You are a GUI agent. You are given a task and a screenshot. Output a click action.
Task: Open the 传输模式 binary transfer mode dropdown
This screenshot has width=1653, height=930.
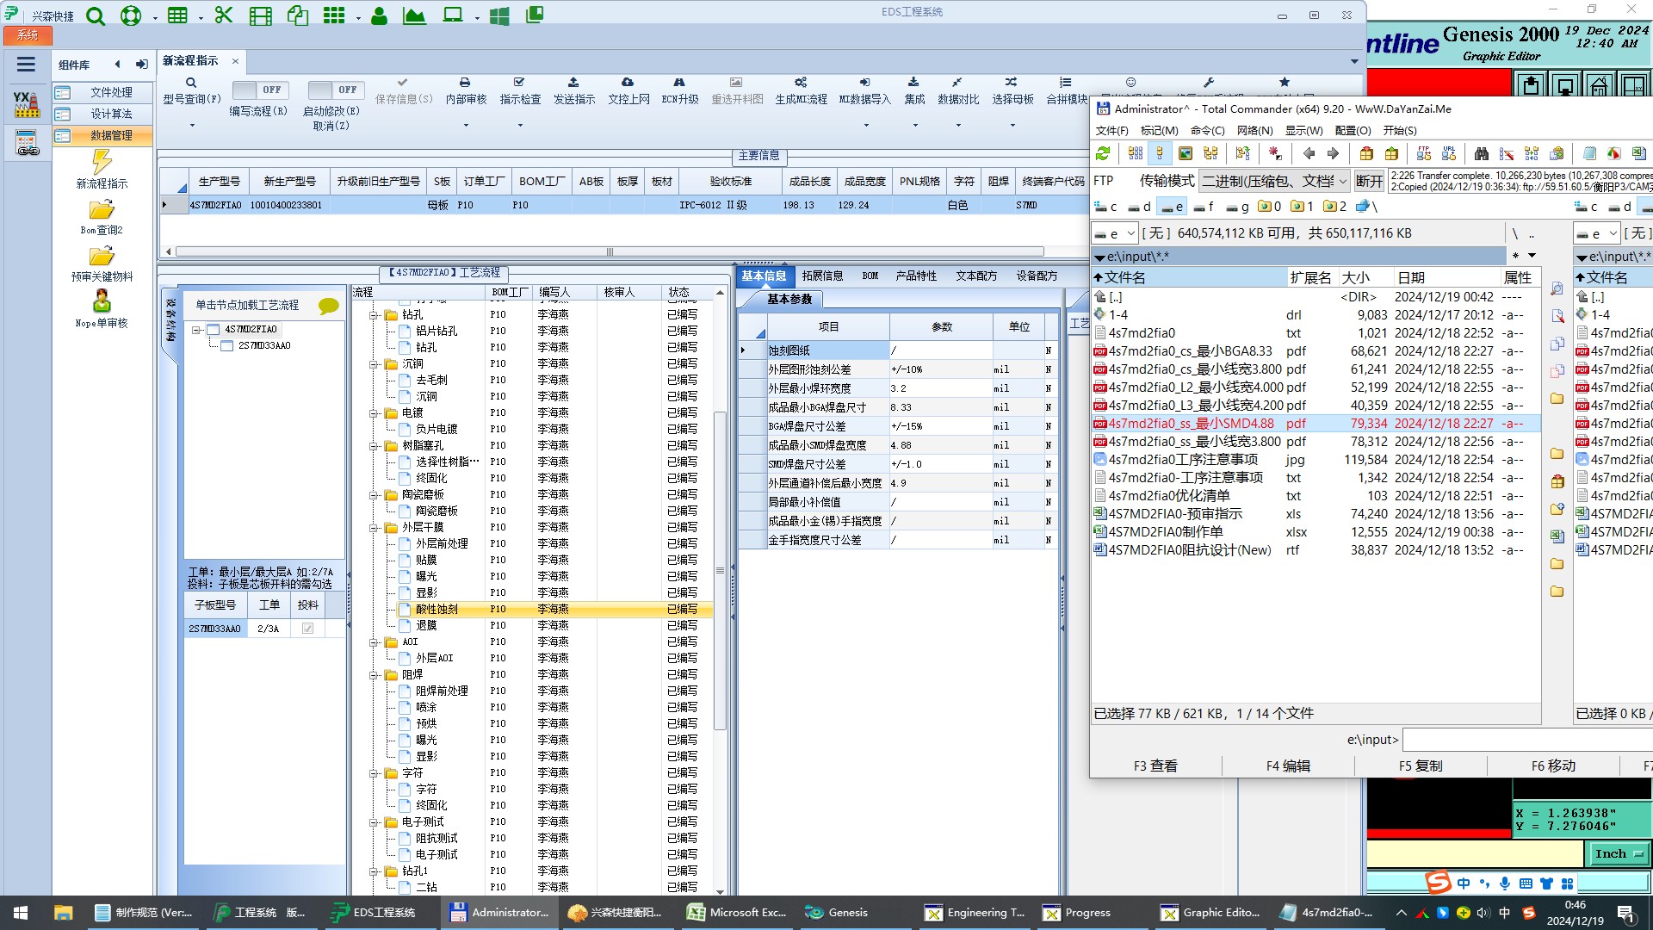tap(1274, 181)
